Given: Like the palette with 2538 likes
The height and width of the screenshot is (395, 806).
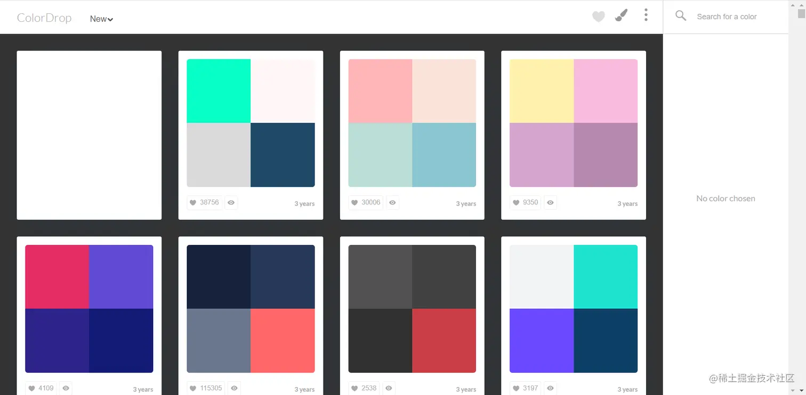Looking at the screenshot, I should click(x=365, y=388).
